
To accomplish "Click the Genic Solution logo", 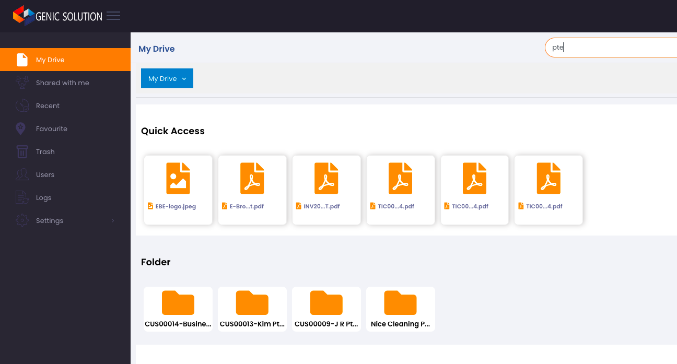I will (x=57, y=16).
